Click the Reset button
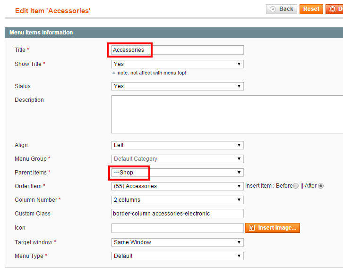343x273 pixels. 311,9
